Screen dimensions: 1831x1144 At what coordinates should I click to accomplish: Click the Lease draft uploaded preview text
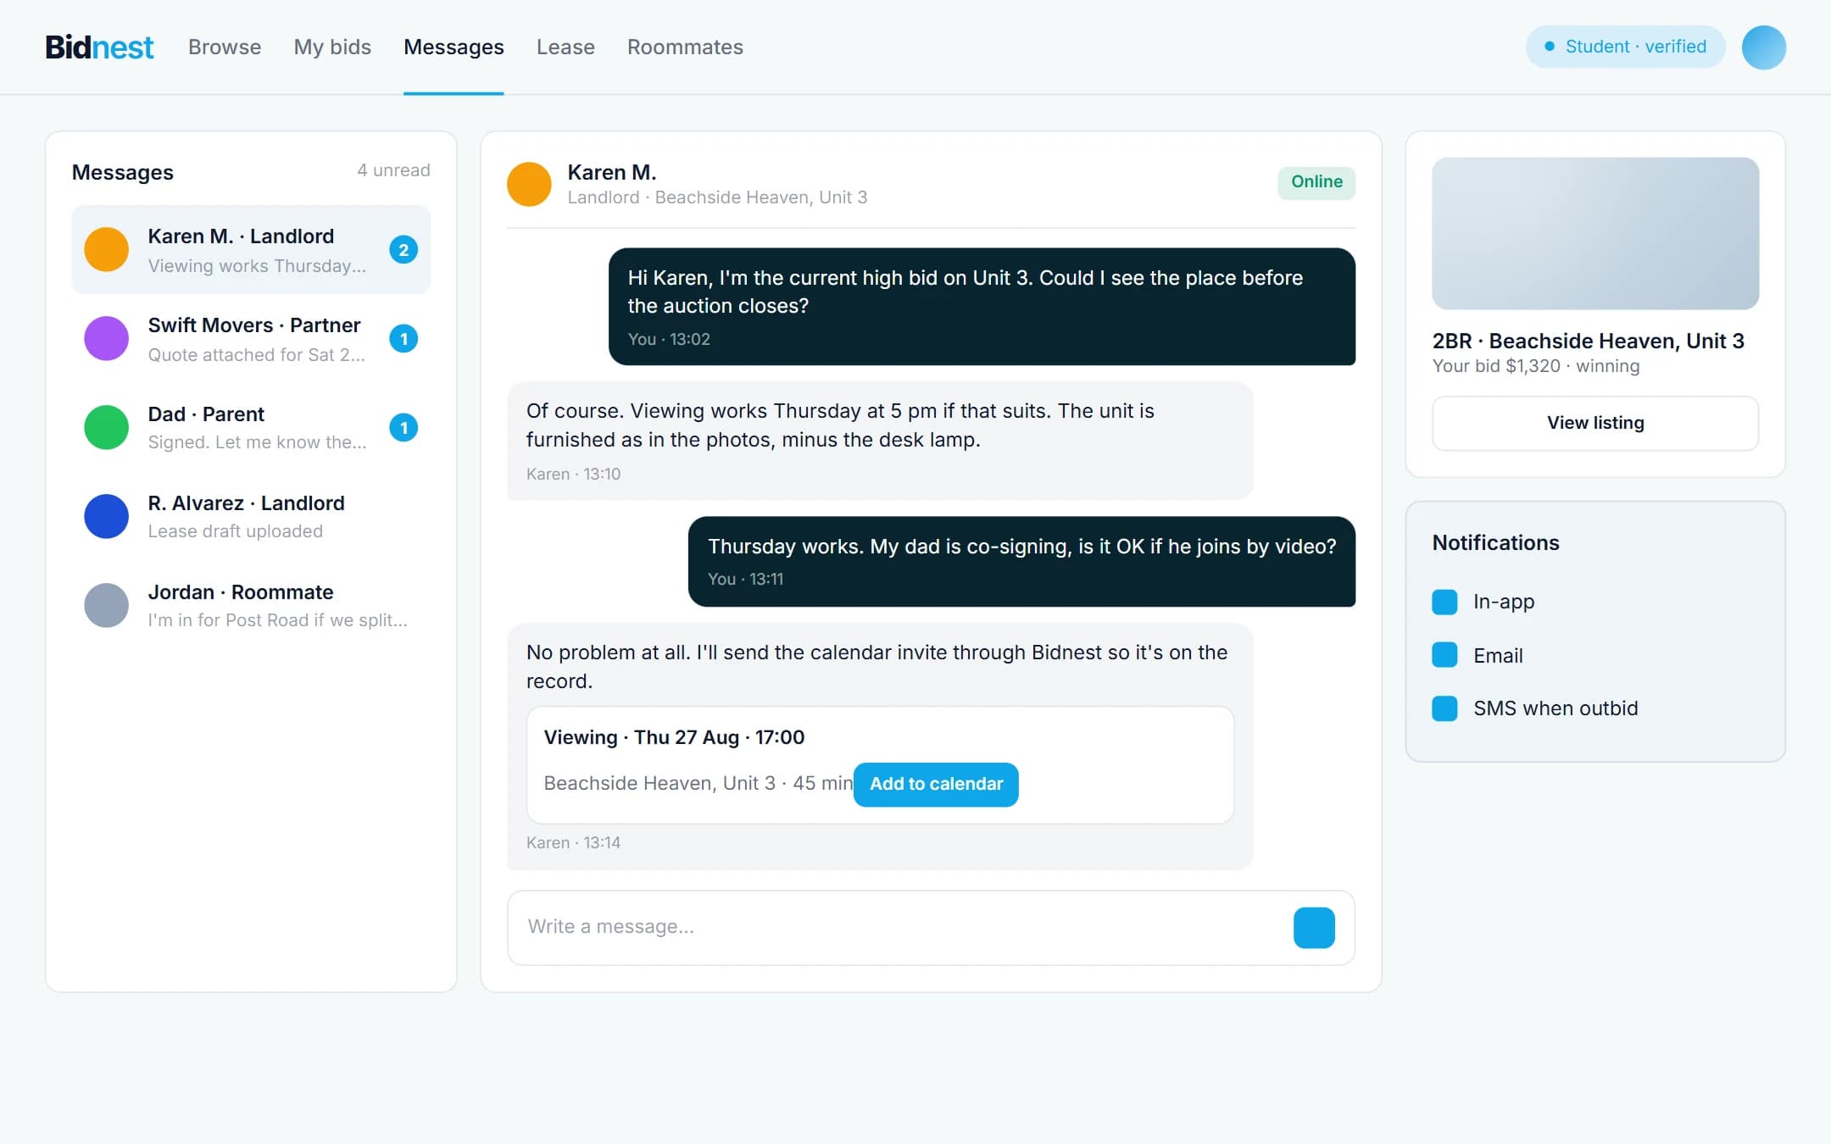tap(235, 531)
